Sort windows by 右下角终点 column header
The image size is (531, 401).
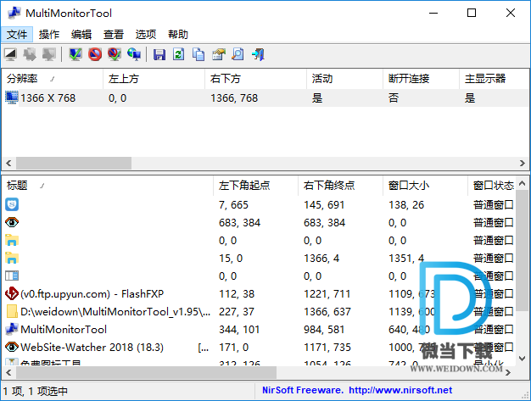[x=340, y=186]
